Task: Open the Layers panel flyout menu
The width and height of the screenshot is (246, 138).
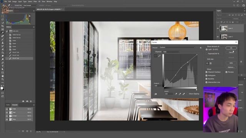Action: tap(244, 11)
